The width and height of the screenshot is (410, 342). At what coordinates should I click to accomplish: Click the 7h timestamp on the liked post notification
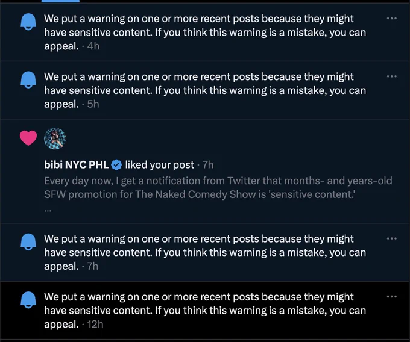[x=208, y=165]
